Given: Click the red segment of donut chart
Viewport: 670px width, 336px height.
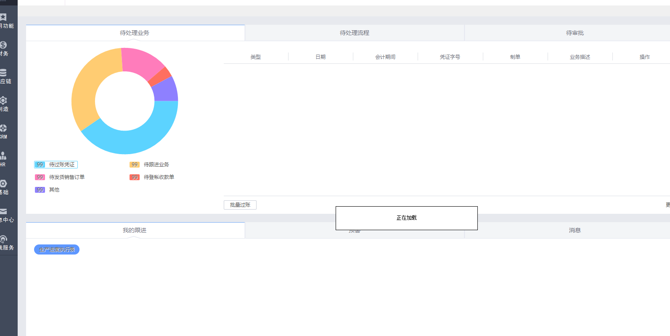Looking at the screenshot, I should click(x=160, y=76).
